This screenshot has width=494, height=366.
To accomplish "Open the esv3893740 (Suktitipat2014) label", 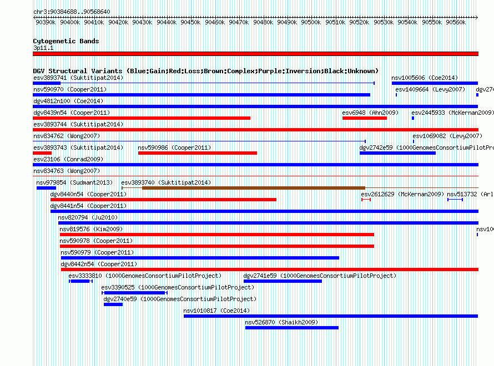I will [166, 182].
